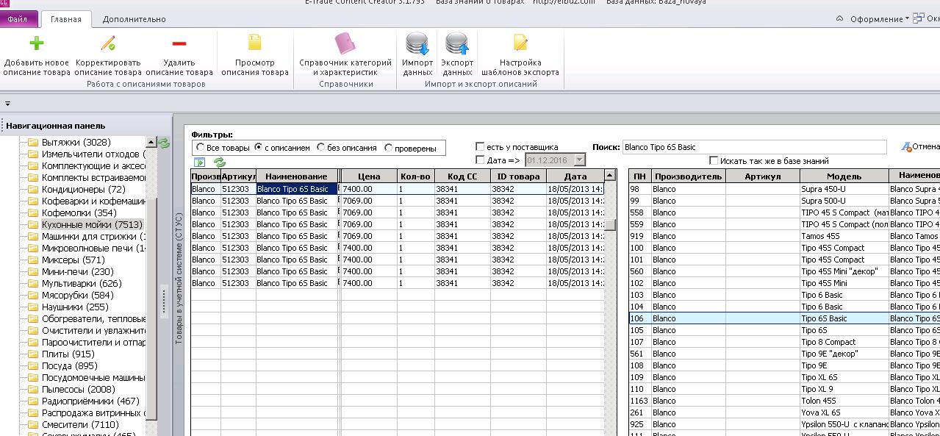940x436 pixels.
Task: Open Вытяжки (3028) category
Action: tap(76, 142)
